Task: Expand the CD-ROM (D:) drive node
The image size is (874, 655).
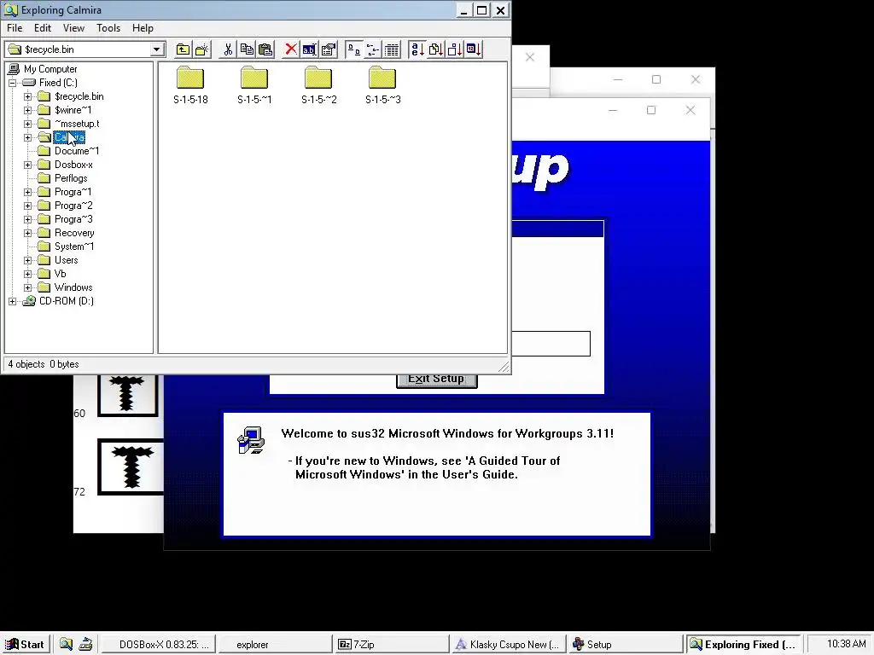Action: pos(12,301)
